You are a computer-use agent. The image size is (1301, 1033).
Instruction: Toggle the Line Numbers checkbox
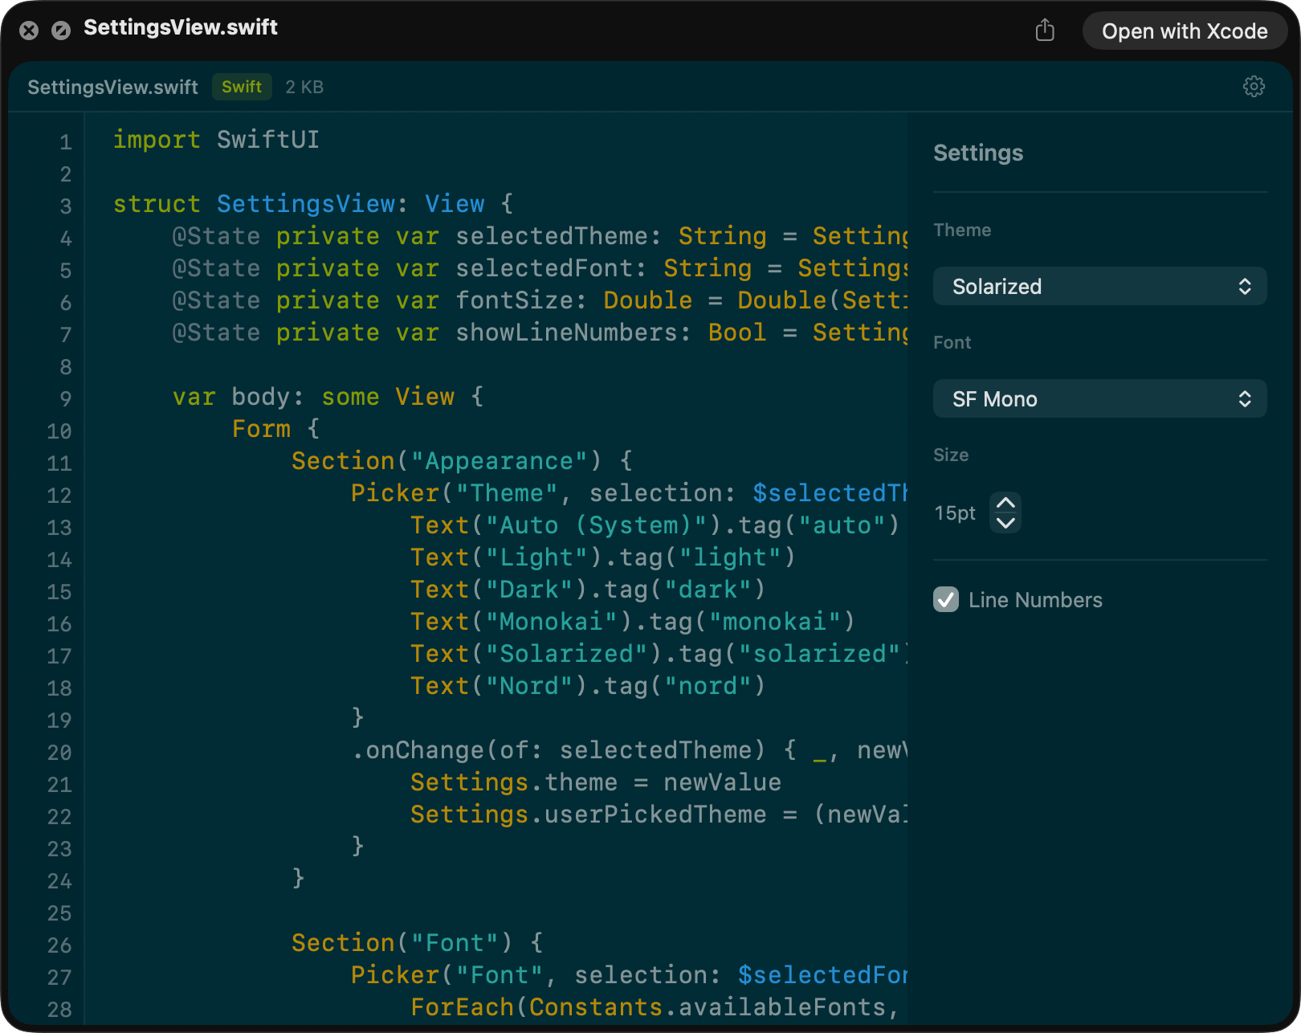coord(946,599)
